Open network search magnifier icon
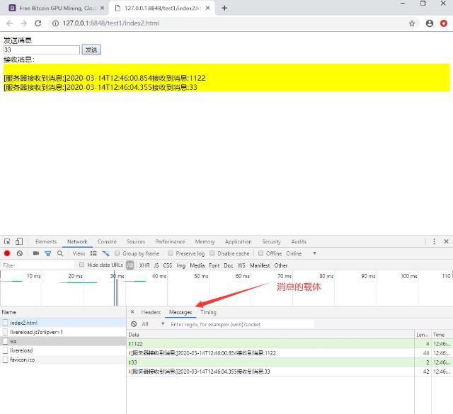The image size is (453, 414). pyautogui.click(x=60, y=253)
